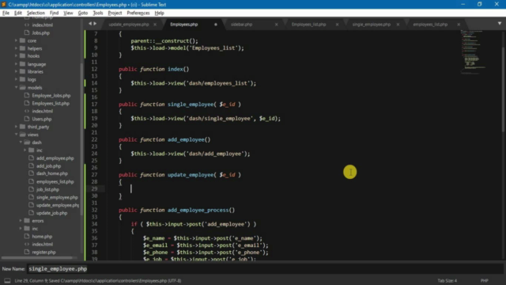Open add_job.php in sidebar
The width and height of the screenshot is (506, 285).
coord(48,166)
